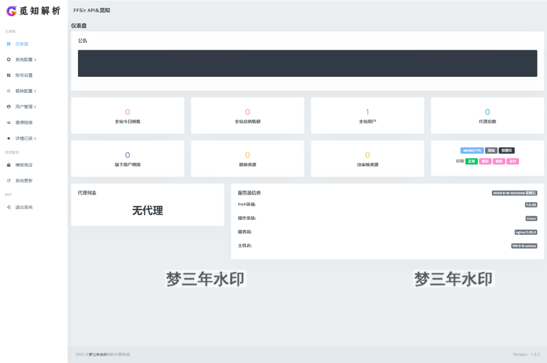This screenshot has height=363, width=547.
Task: Click the 系统更新 refresh icon
Action: pos(9,180)
